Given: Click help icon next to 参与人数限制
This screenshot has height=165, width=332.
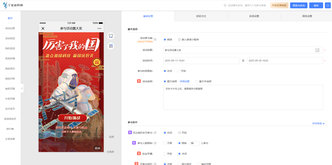Looking at the screenshot, I should point(155,143).
